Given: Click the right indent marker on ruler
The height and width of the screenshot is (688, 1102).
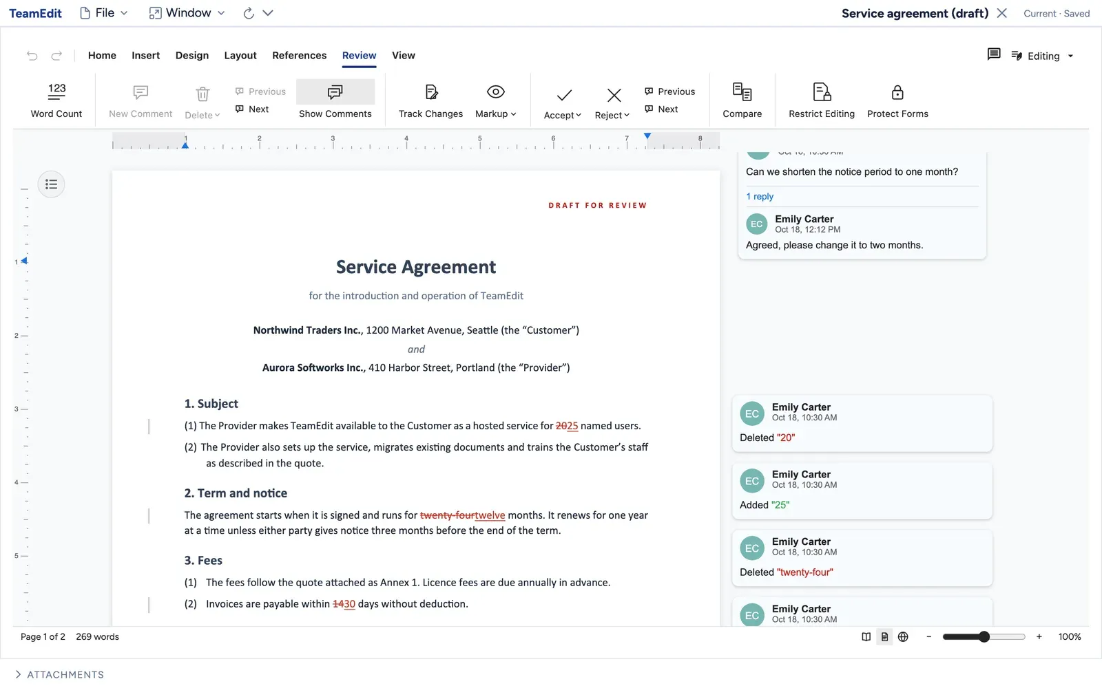Looking at the screenshot, I should 647,136.
